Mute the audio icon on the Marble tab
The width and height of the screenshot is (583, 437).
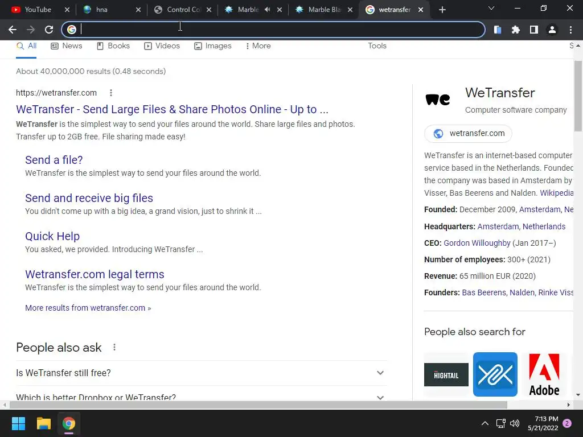click(x=268, y=10)
